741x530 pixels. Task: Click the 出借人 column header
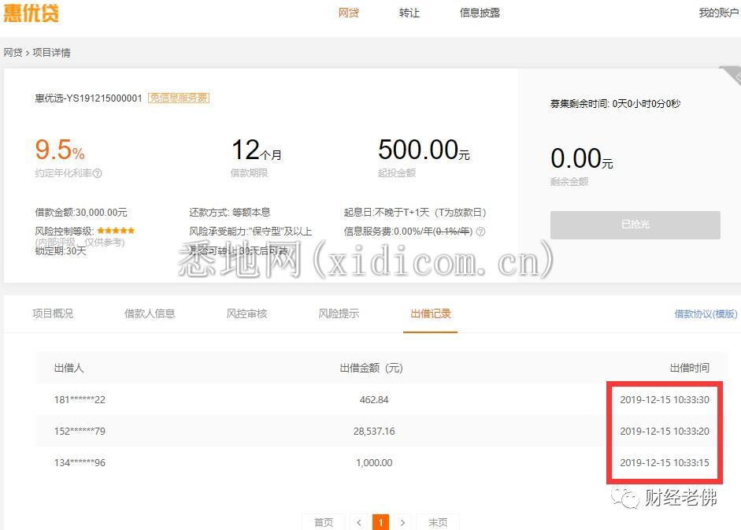click(69, 368)
